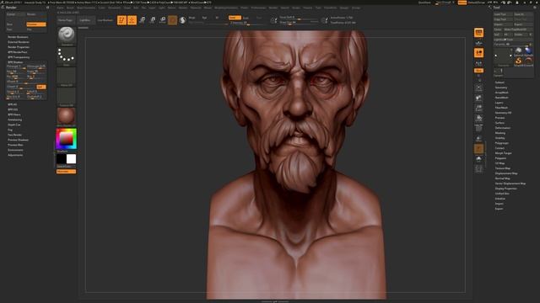Viewport: 540px width, 303px height.
Task: Select the white main color swatch
Action: click(71, 159)
